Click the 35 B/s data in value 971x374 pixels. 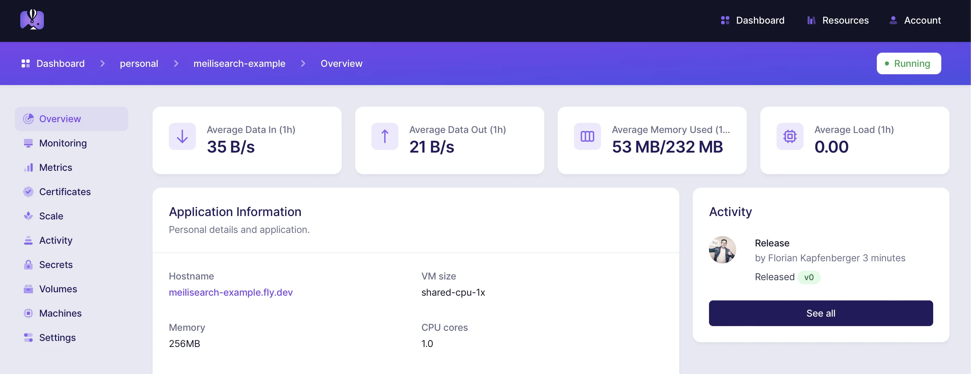point(231,146)
